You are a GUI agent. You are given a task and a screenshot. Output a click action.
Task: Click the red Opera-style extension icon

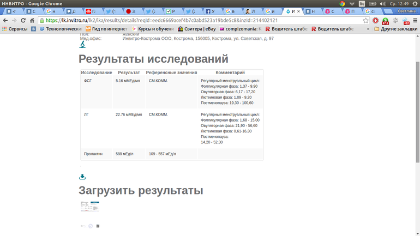click(376, 20)
